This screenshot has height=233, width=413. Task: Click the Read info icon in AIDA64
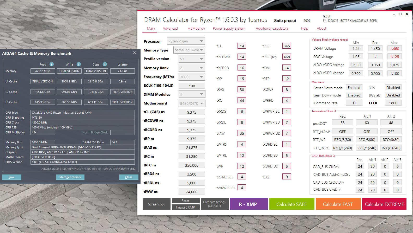[x=52, y=64]
